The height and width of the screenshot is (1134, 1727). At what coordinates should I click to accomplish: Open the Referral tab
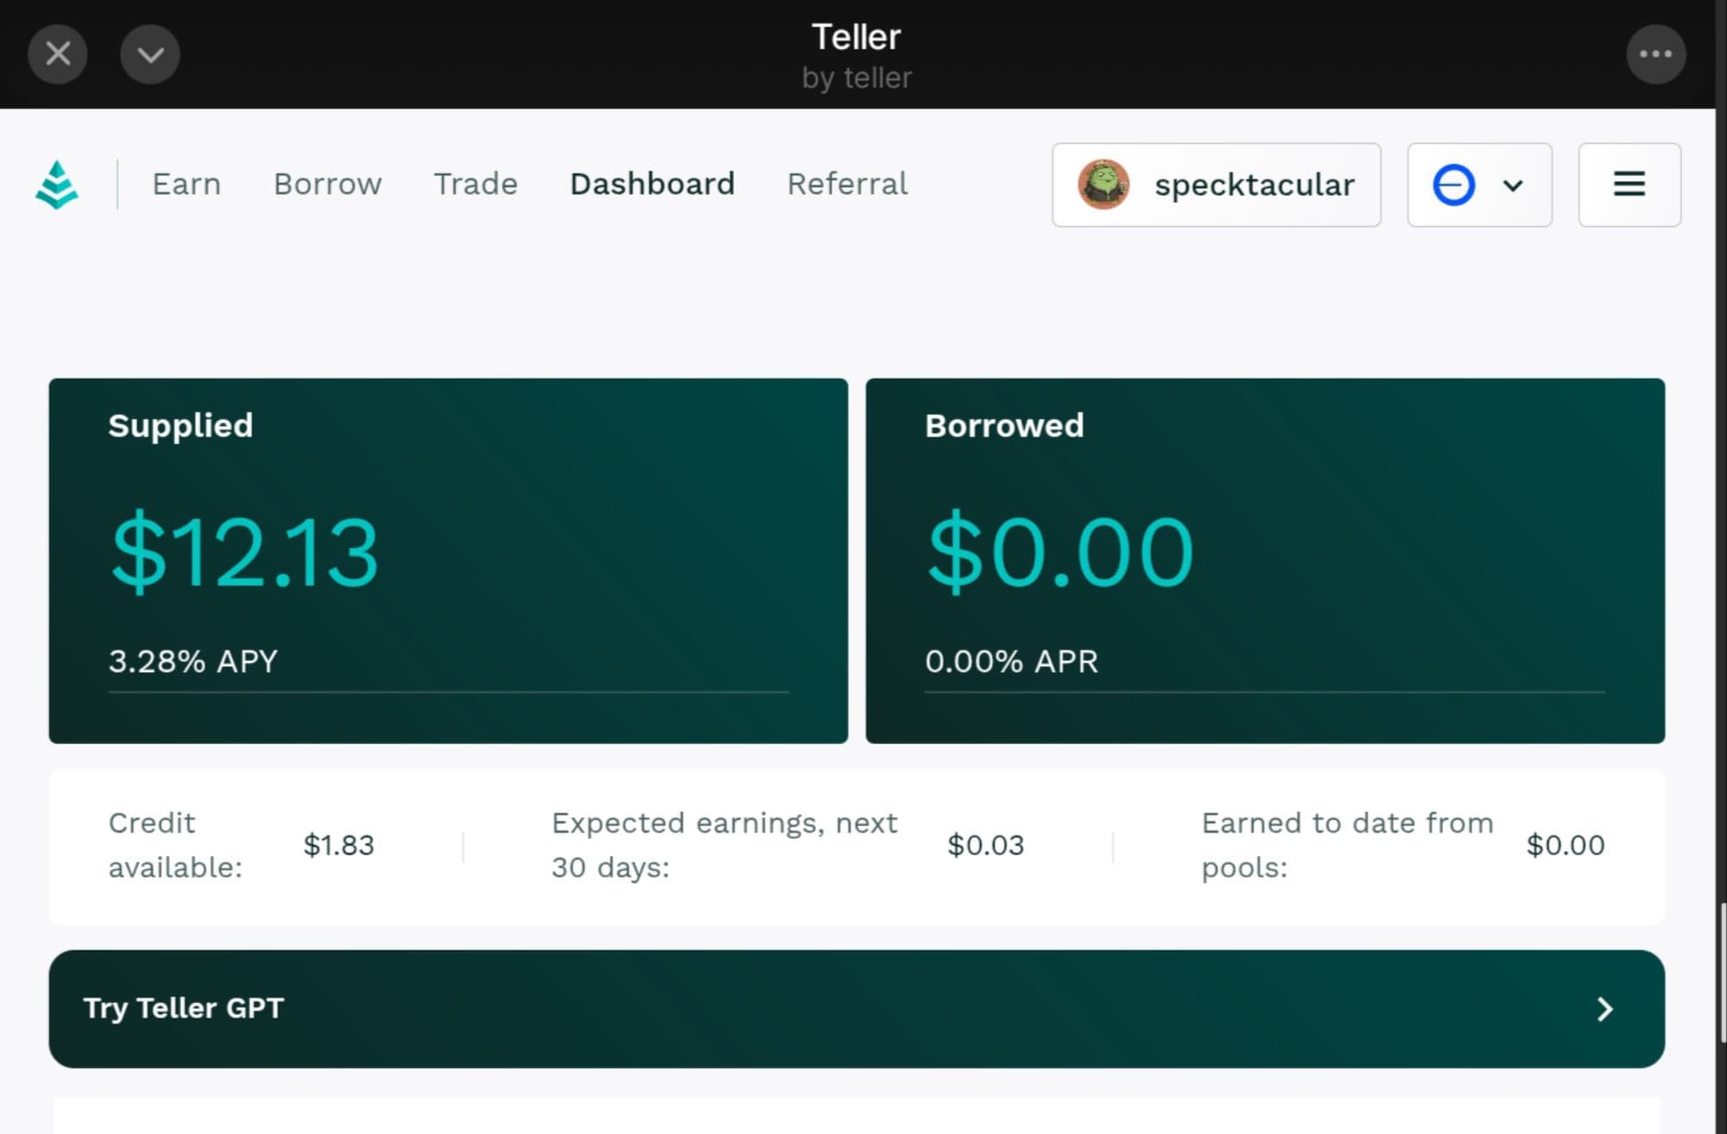point(847,184)
